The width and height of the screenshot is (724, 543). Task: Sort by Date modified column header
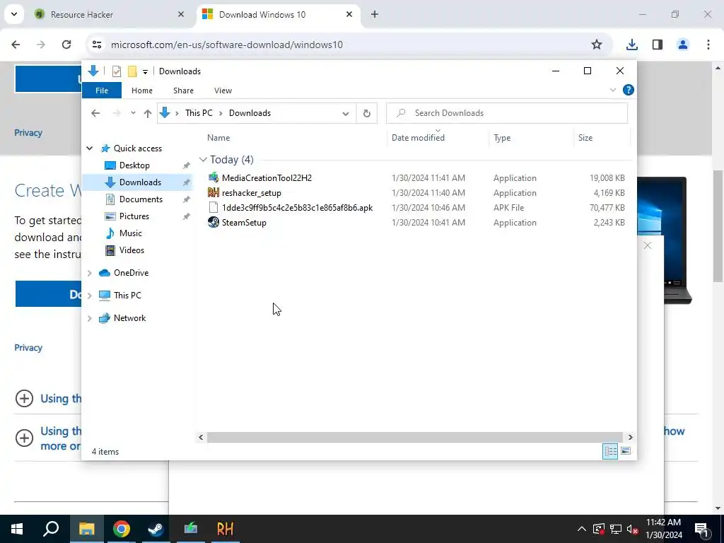tap(438, 138)
